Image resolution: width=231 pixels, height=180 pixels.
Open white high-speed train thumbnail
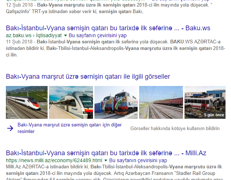(x=27, y=102)
